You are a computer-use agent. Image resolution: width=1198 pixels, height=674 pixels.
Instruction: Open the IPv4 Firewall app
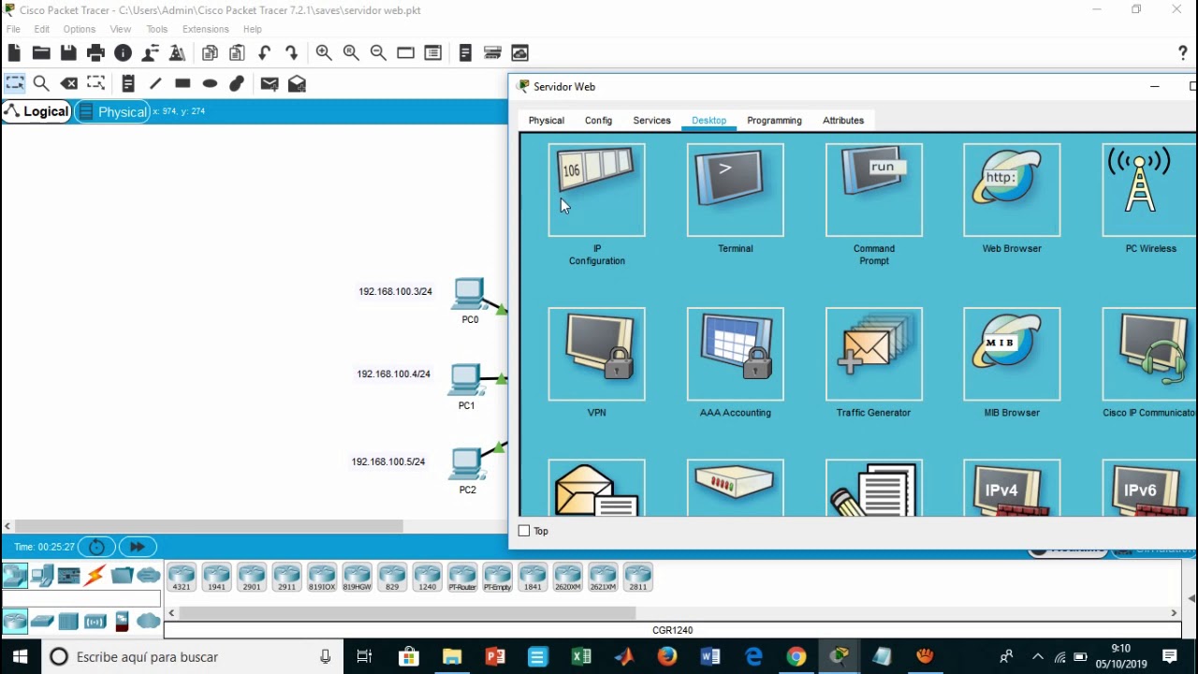pos(1012,488)
